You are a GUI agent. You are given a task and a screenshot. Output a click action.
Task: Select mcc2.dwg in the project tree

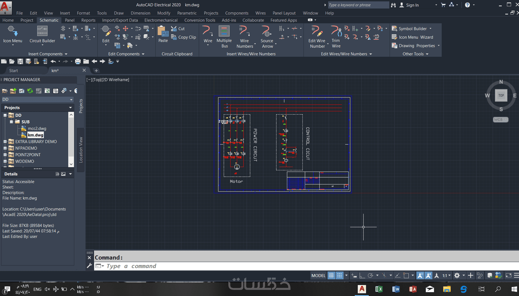click(37, 128)
